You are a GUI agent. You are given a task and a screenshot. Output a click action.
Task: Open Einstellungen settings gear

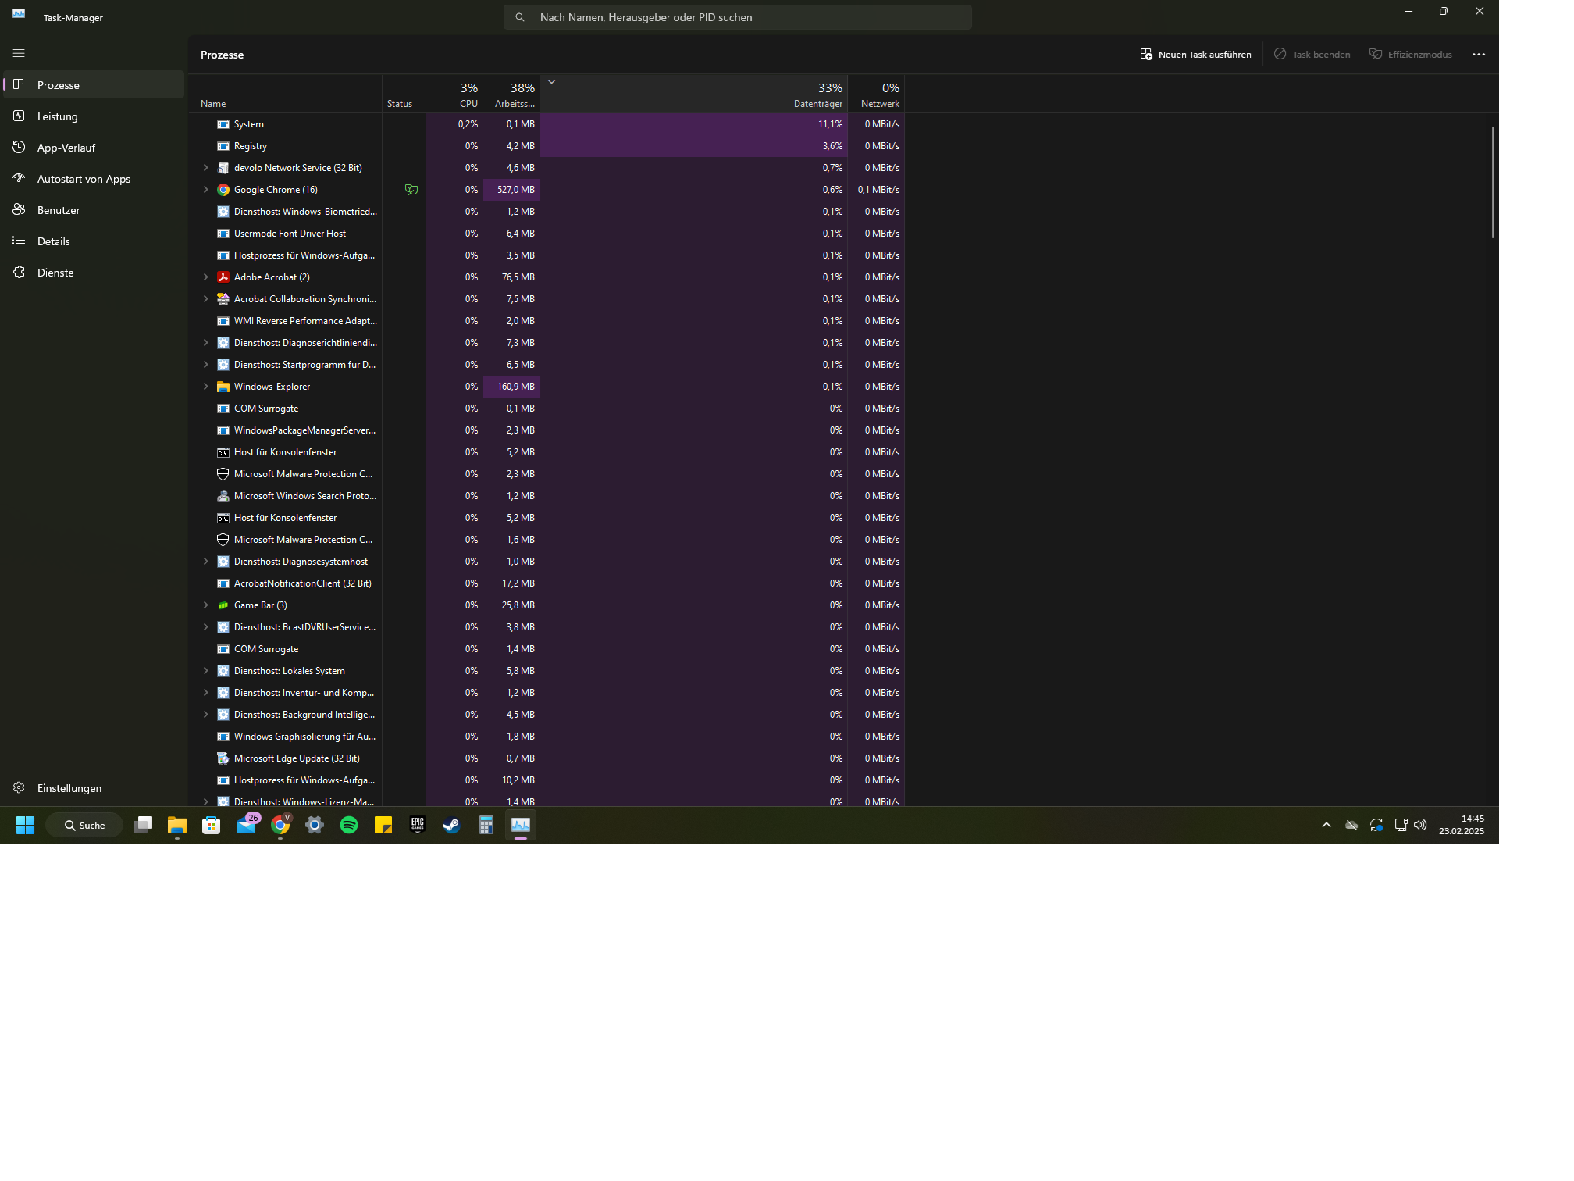[20, 787]
